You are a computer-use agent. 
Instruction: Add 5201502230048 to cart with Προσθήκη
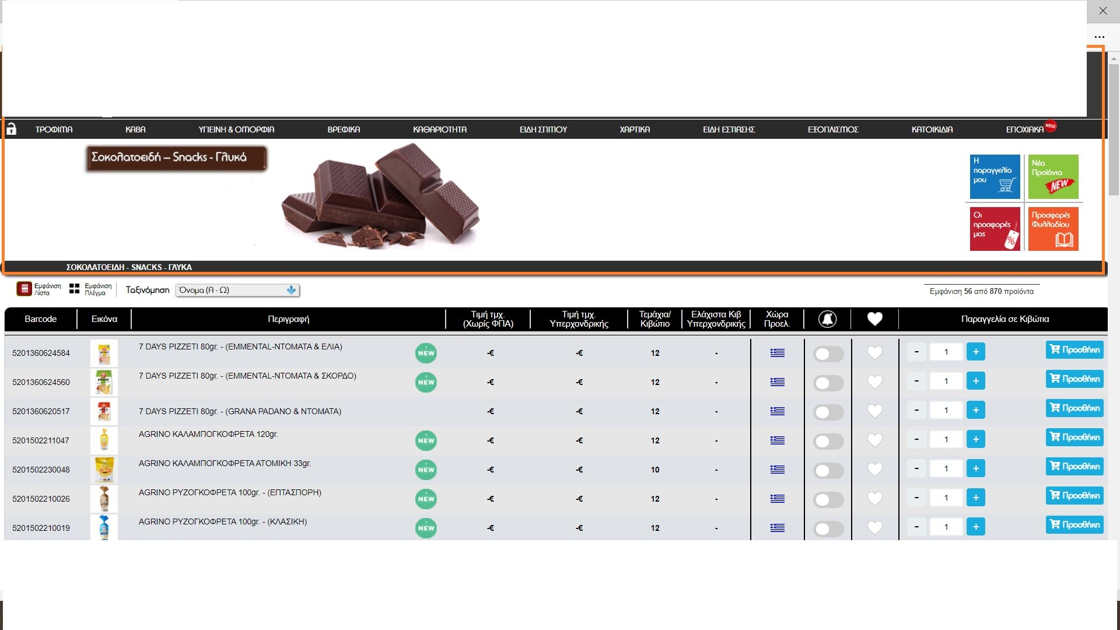1074,467
